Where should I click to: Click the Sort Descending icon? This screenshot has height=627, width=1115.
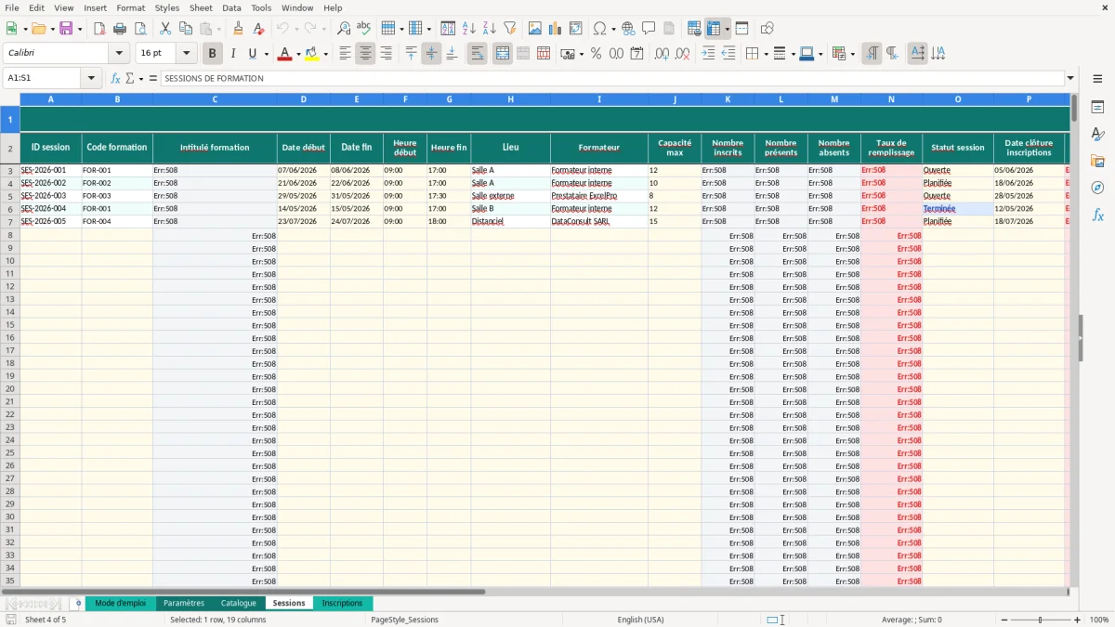point(490,29)
